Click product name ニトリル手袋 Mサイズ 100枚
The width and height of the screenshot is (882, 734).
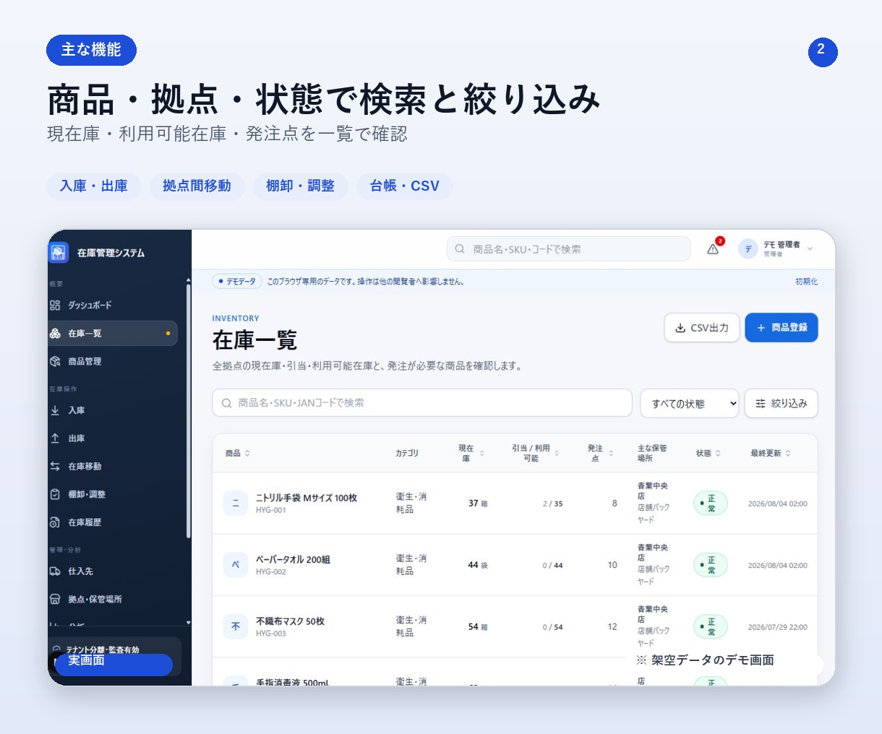point(307,498)
